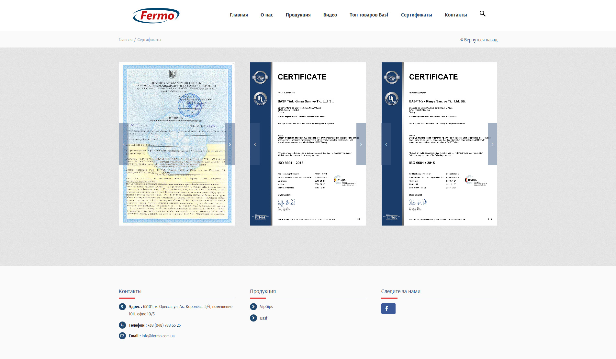Go back on the rightmost certificate slider

coord(386,144)
